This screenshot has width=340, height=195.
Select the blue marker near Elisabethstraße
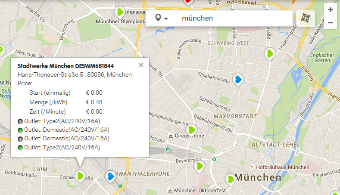(x=237, y=79)
